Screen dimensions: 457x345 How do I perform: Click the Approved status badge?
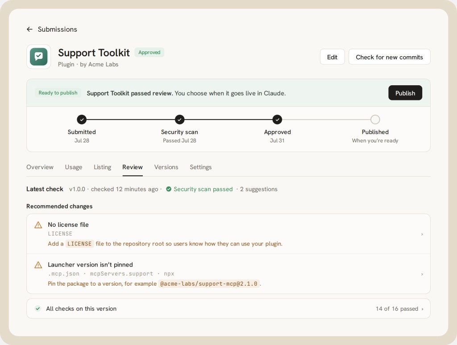coord(149,53)
